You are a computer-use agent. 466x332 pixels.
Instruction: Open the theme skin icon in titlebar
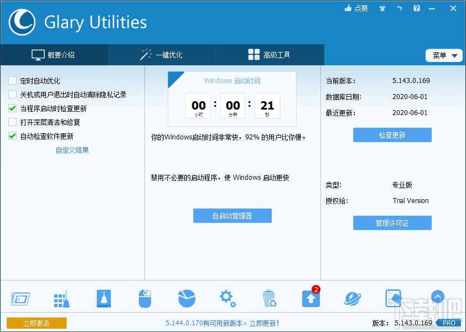[381, 8]
